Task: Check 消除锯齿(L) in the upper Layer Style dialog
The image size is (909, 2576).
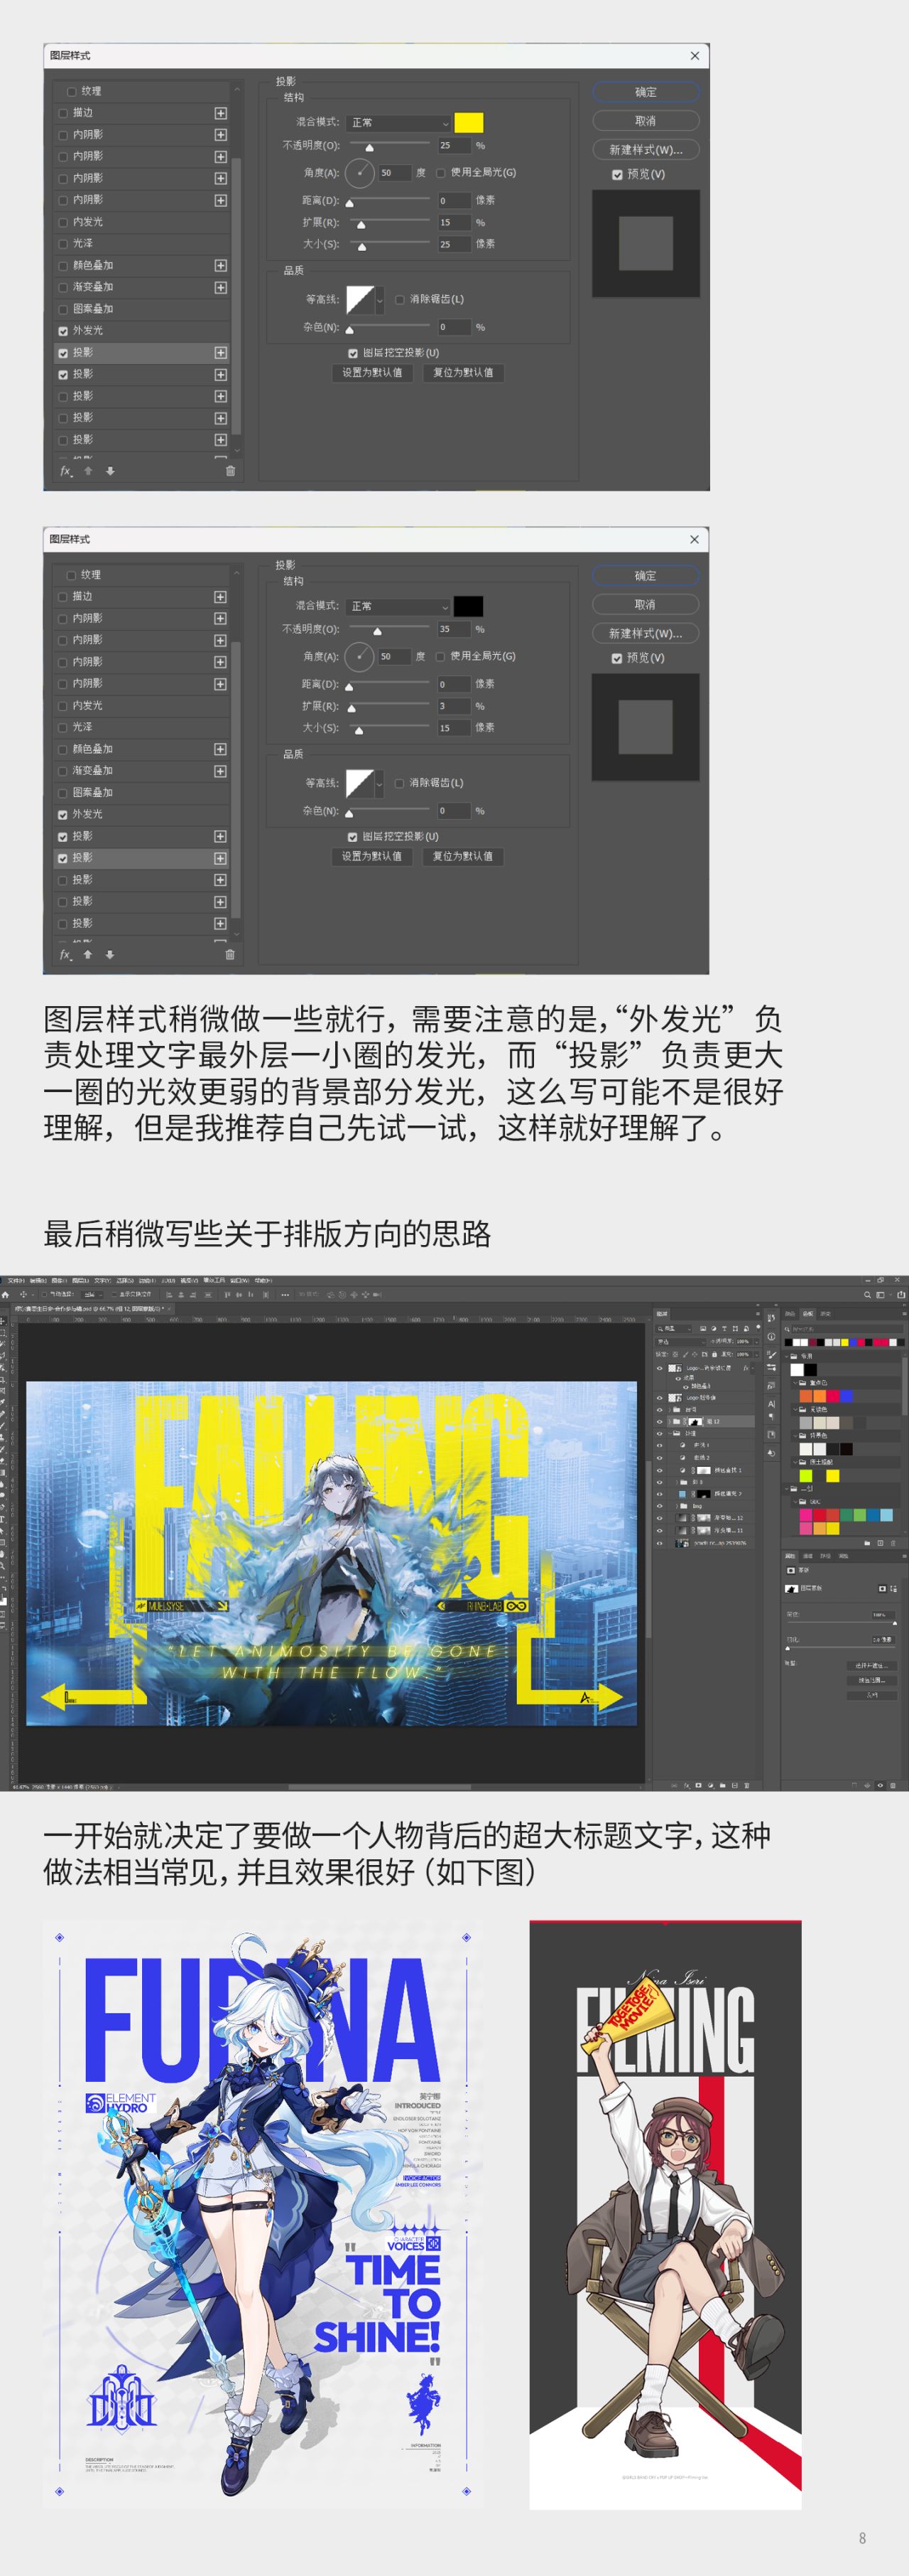Action: tap(400, 299)
